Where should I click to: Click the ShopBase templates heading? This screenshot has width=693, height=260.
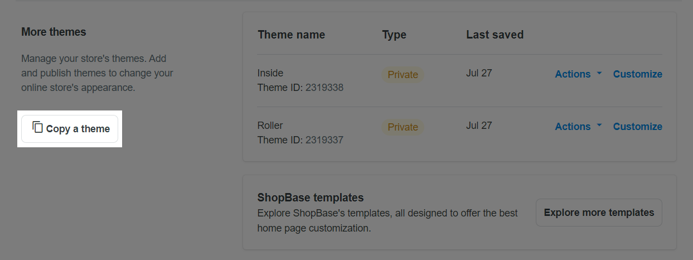pos(311,198)
